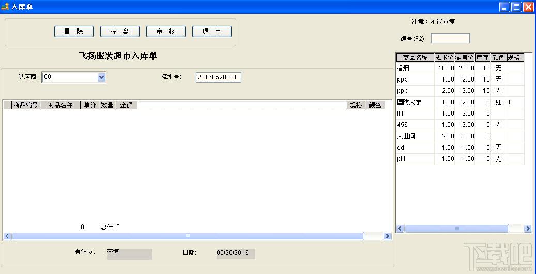Click the 商品编号 column header
Viewport: 536px width, 274px height.
point(26,105)
